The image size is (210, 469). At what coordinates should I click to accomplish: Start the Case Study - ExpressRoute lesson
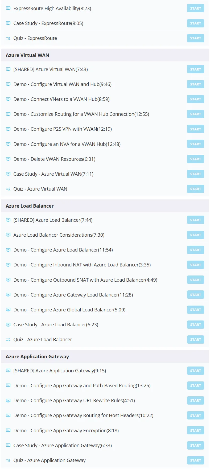[x=196, y=23]
